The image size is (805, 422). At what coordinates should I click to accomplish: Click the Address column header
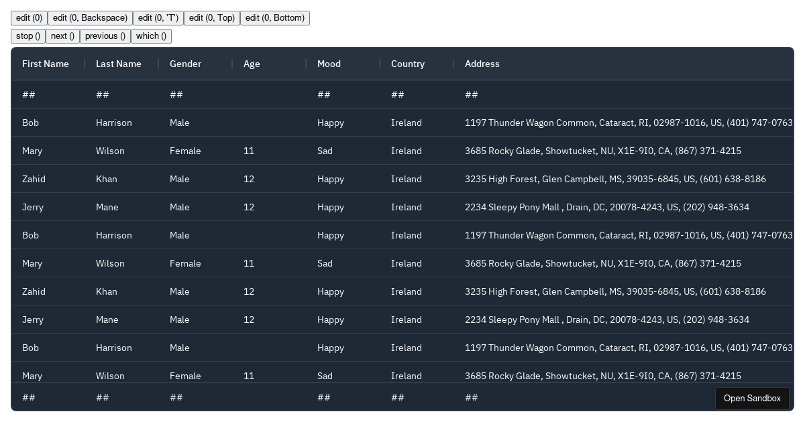[482, 64]
